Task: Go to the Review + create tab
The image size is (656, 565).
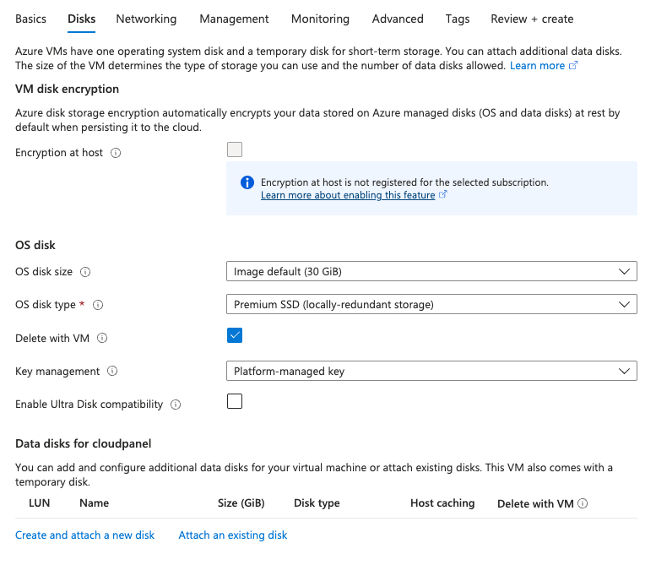Action: click(x=531, y=19)
